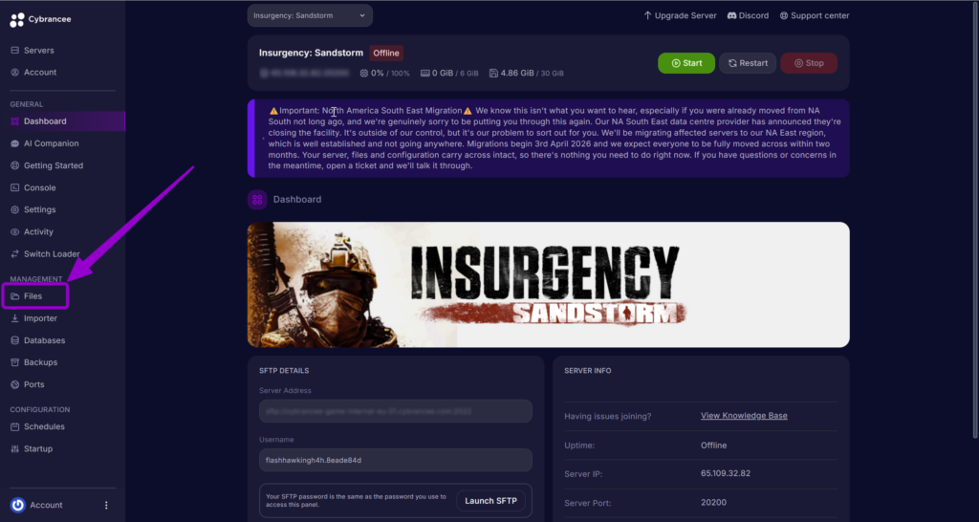The image size is (979, 522).
Task: Click the disk storage icon
Action: click(x=493, y=73)
